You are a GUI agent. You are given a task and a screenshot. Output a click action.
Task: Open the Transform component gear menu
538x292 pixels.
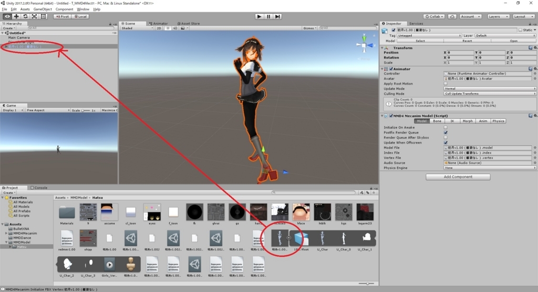[535, 48]
